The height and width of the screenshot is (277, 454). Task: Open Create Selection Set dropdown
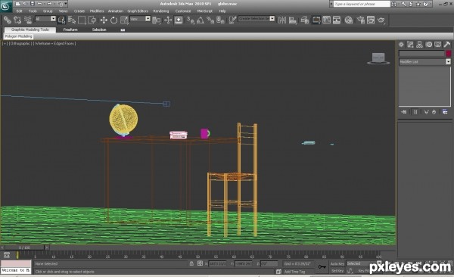(x=272, y=19)
